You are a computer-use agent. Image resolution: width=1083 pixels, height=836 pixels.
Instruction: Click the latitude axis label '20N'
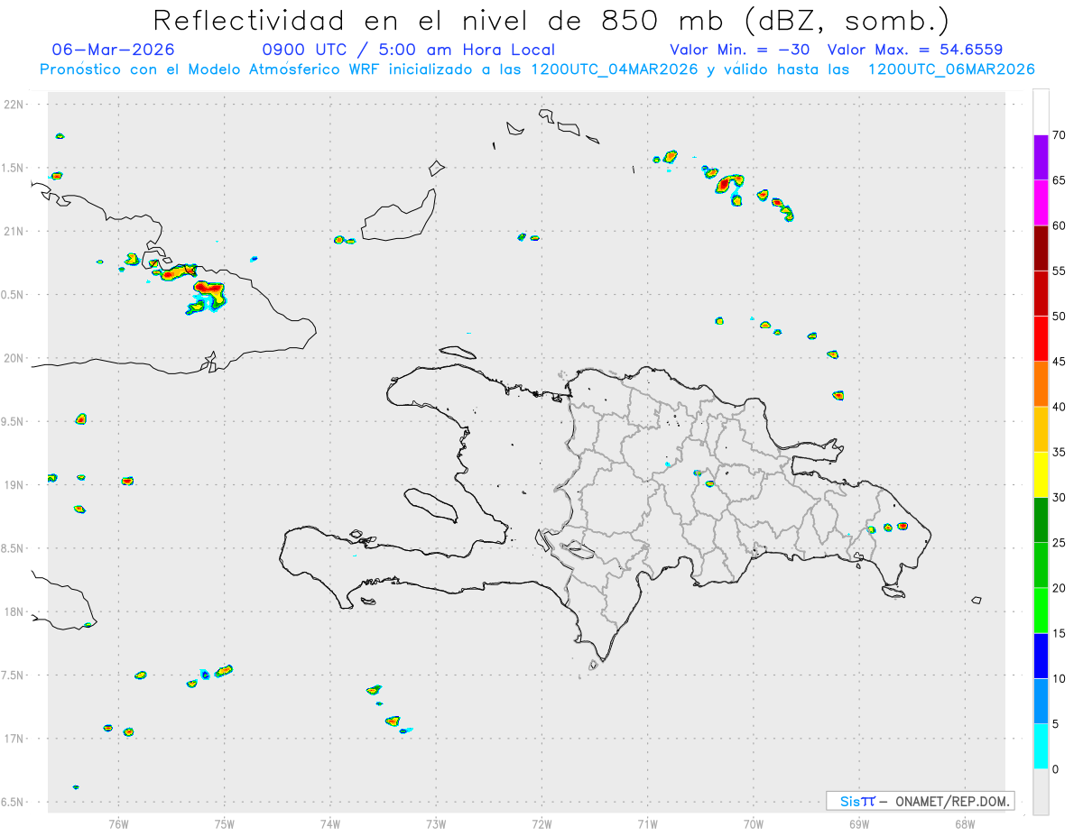pyautogui.click(x=14, y=358)
